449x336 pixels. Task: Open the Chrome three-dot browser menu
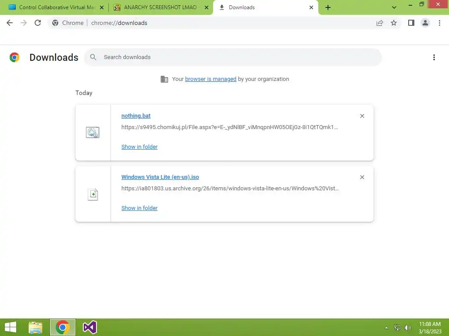click(439, 23)
